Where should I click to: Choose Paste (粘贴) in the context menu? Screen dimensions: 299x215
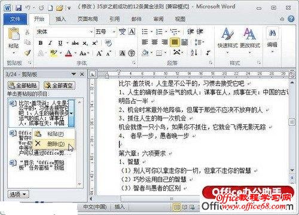[54, 134]
